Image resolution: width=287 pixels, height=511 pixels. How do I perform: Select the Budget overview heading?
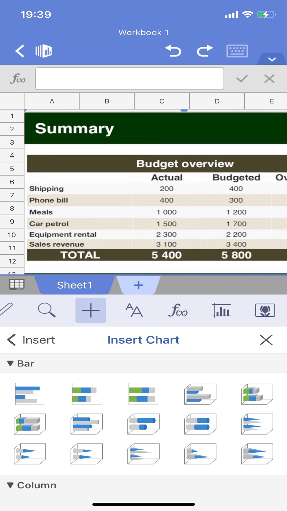[x=185, y=164]
